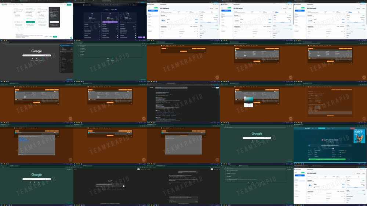The width and height of the screenshot is (367, 206).
Task: Click the green plan button on white pricing page
Action: coord(30,22)
